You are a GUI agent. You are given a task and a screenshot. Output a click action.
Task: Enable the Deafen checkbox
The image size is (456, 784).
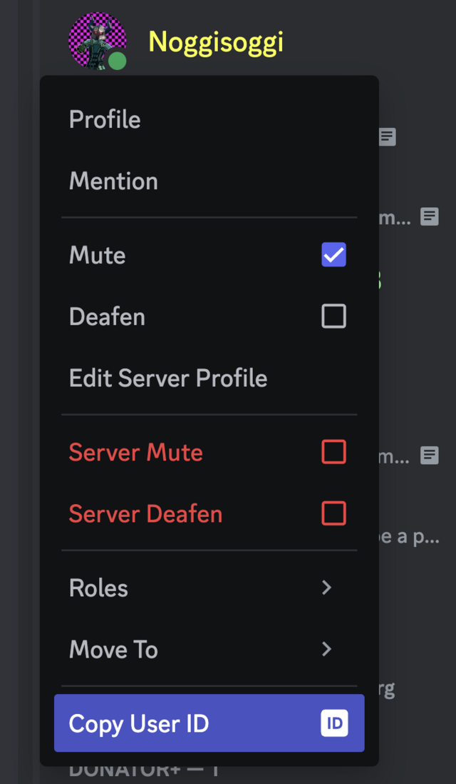click(333, 316)
